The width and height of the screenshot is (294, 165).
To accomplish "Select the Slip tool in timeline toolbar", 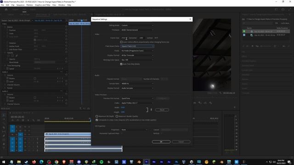I will pyautogui.click(x=4, y=132).
